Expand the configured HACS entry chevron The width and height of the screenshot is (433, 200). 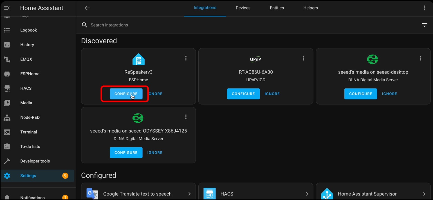[307, 194]
